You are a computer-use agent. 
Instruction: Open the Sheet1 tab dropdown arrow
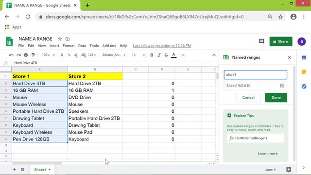(50, 170)
